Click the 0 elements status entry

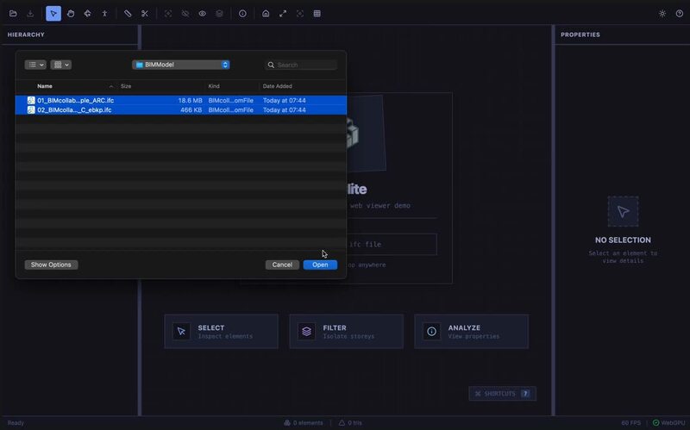[x=304, y=423]
